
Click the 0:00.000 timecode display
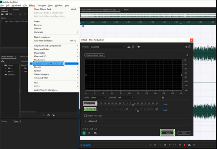click(x=85, y=145)
